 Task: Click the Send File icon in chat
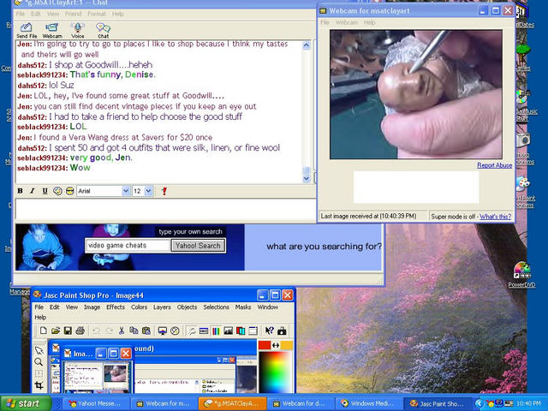tap(27, 30)
